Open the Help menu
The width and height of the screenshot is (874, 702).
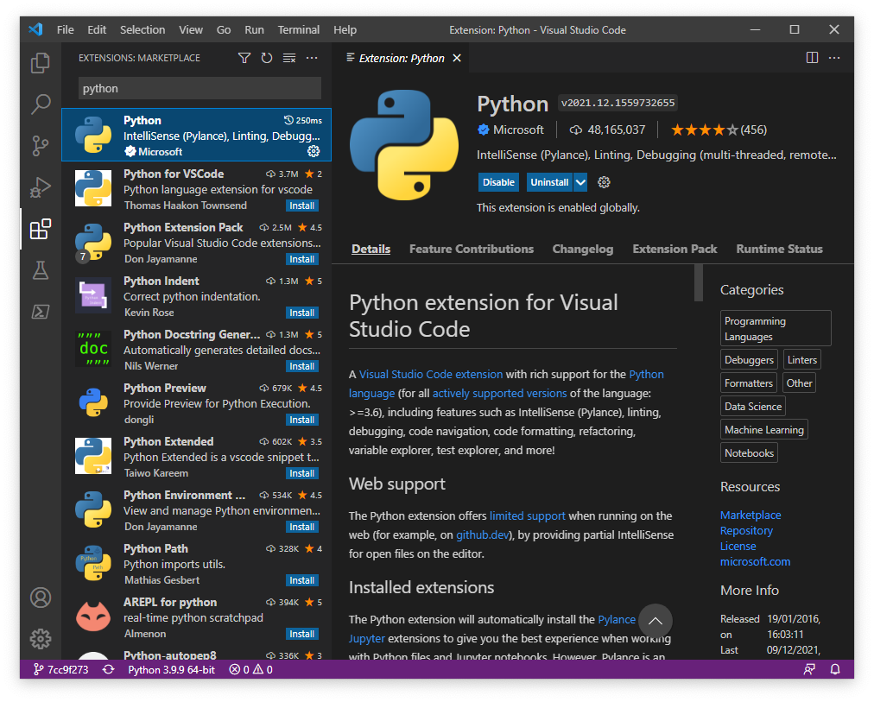click(345, 29)
